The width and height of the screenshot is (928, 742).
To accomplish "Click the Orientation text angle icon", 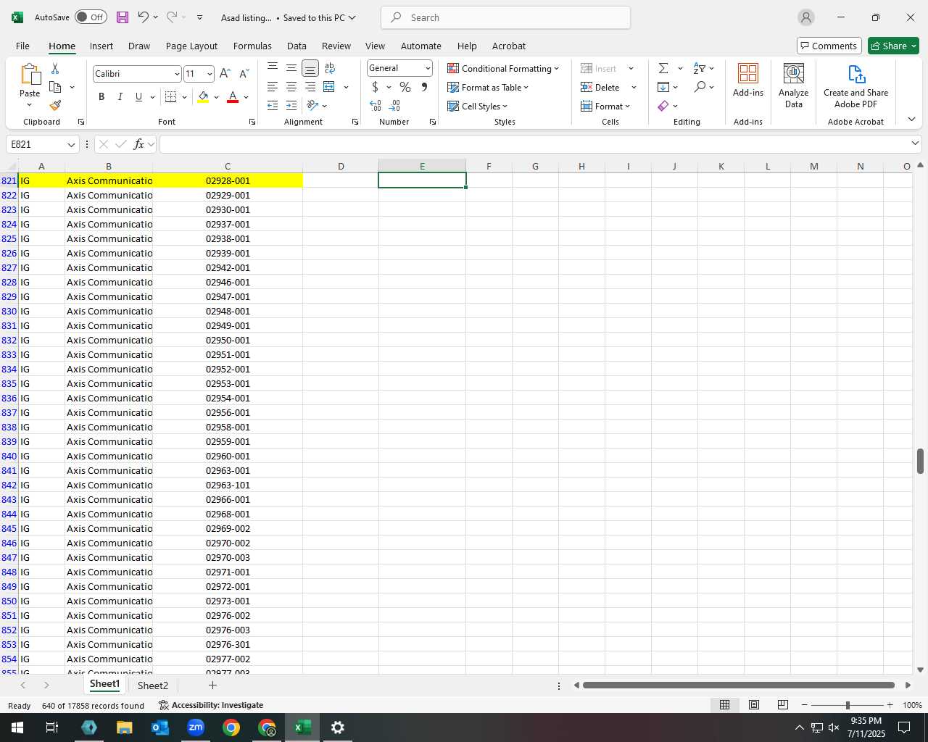I will (x=313, y=106).
